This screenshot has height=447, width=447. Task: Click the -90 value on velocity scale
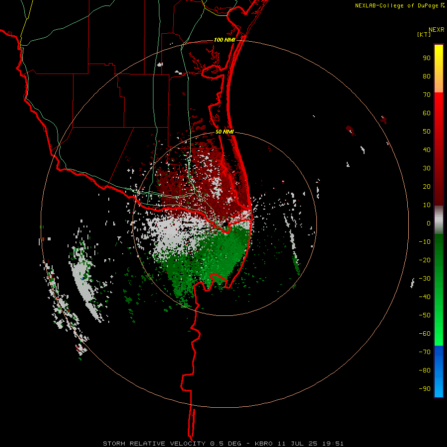[425, 389]
